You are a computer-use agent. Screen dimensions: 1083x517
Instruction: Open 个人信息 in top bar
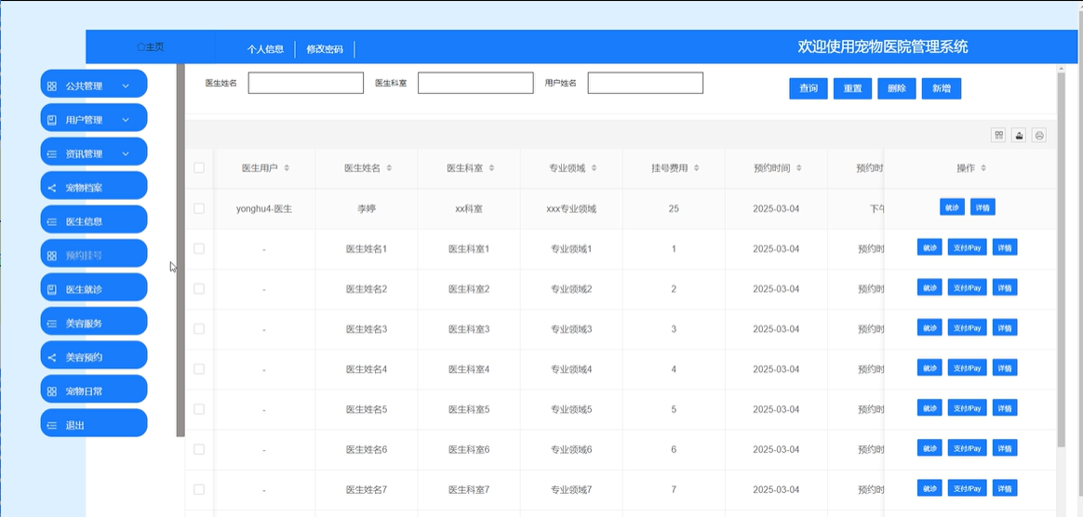pos(266,49)
